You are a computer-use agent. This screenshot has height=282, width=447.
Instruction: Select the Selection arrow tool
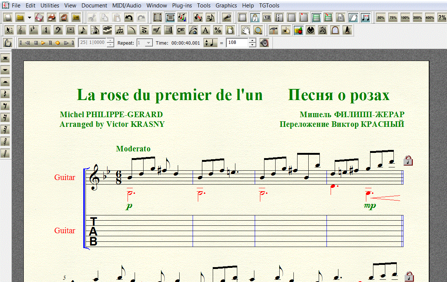click(10, 31)
